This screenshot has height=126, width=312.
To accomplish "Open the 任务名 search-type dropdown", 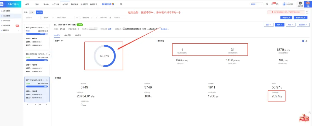I will (48, 18).
